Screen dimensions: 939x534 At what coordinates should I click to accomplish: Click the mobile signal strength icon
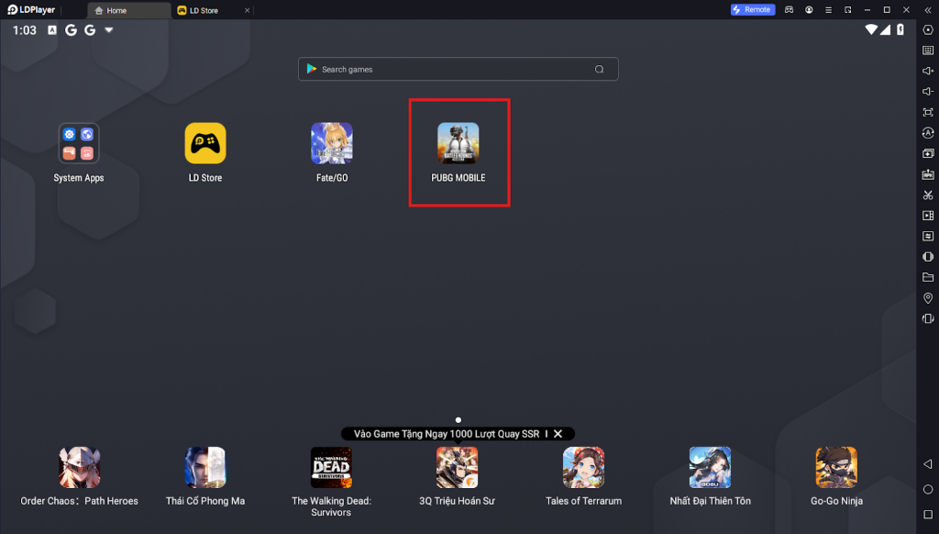(x=885, y=30)
